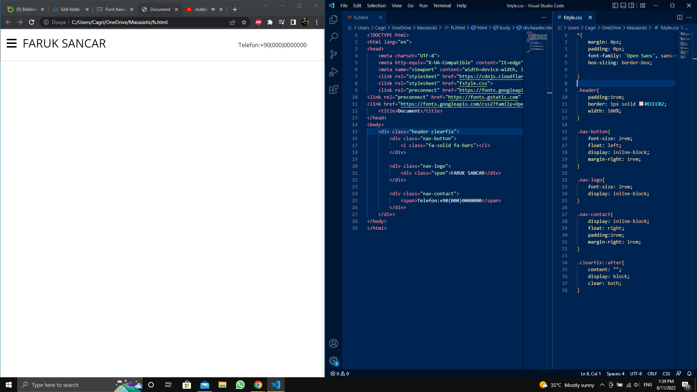
Task: Mute the clubbe YouTube tab audio
Action: tap(213, 9)
